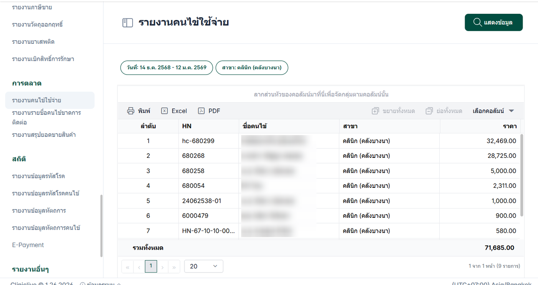Go to the next page with the single-right arrow
The height and width of the screenshot is (285, 538).
163,267
